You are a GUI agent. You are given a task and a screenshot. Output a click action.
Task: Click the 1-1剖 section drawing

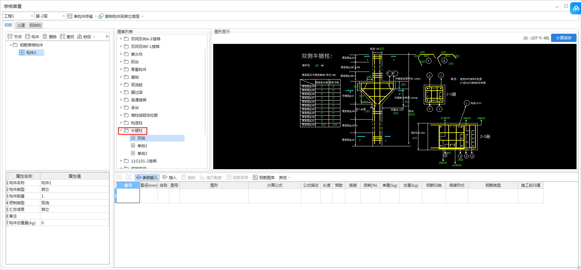tap(434, 94)
